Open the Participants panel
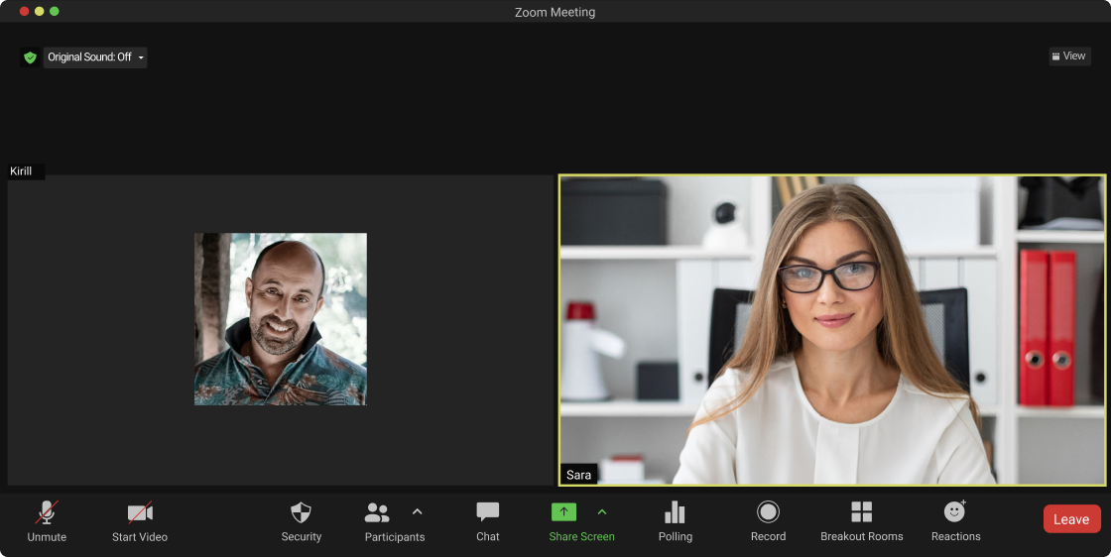This screenshot has height=557, width=1111. [x=378, y=513]
